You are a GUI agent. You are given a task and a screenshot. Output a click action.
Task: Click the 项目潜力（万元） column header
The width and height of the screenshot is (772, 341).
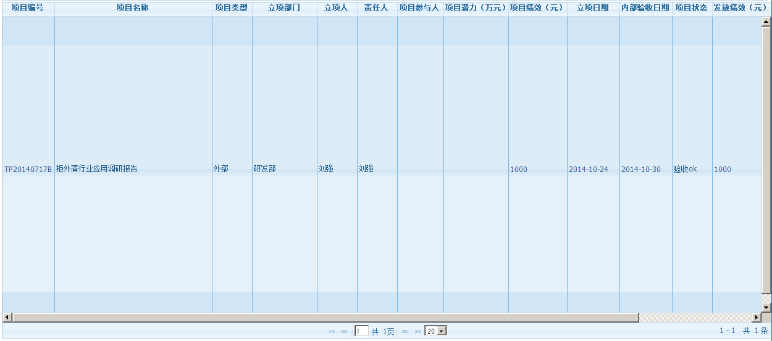476,8
